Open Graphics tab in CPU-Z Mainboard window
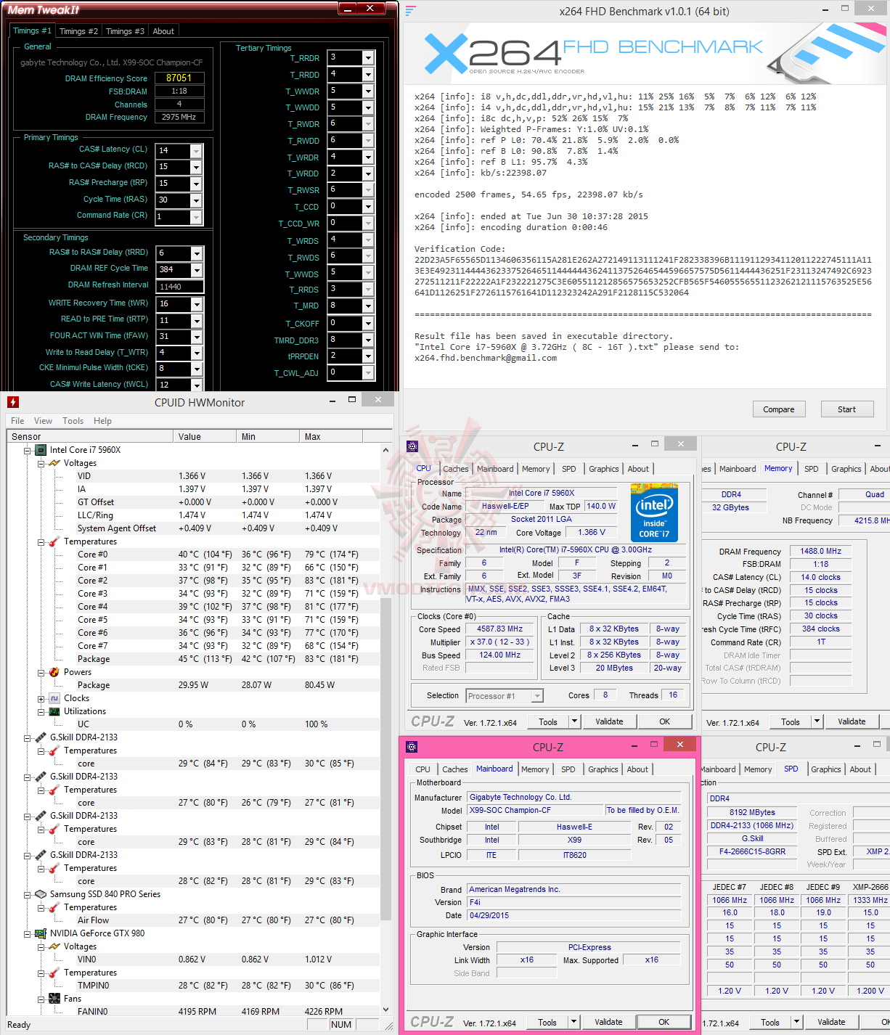Image resolution: width=890 pixels, height=1035 pixels. 603,769
